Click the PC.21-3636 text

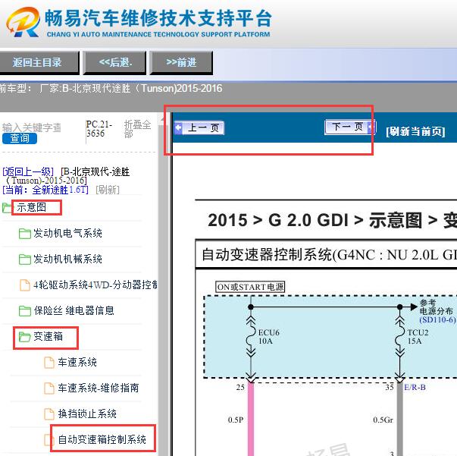[99, 129]
